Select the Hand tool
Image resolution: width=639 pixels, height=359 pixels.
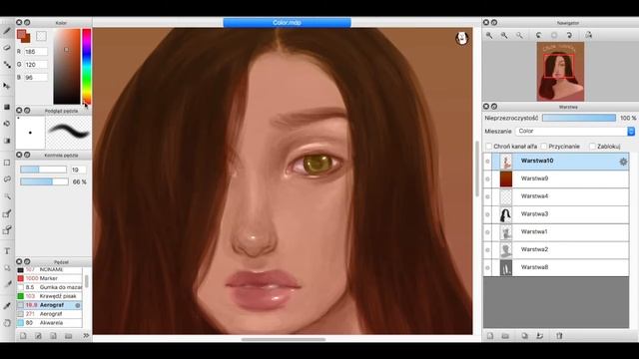click(7, 323)
